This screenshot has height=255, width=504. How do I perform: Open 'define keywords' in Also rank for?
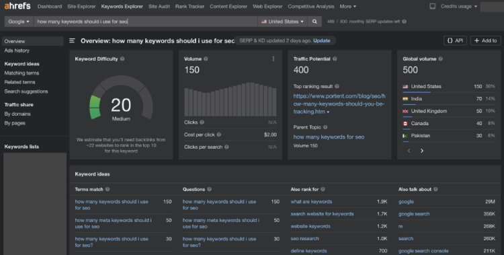point(308,251)
